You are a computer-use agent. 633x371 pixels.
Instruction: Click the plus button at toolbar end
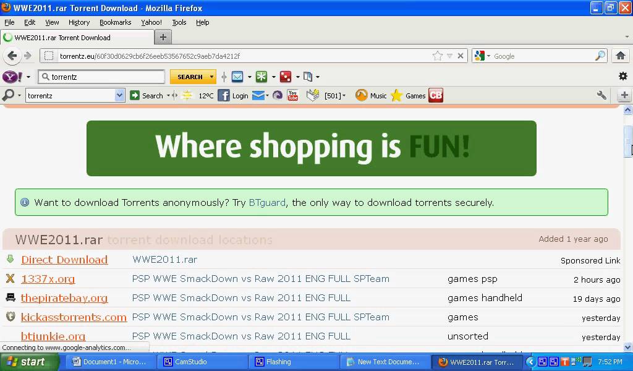pos(624,95)
